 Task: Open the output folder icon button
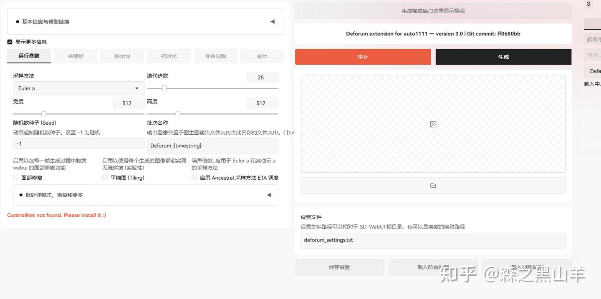tap(433, 186)
